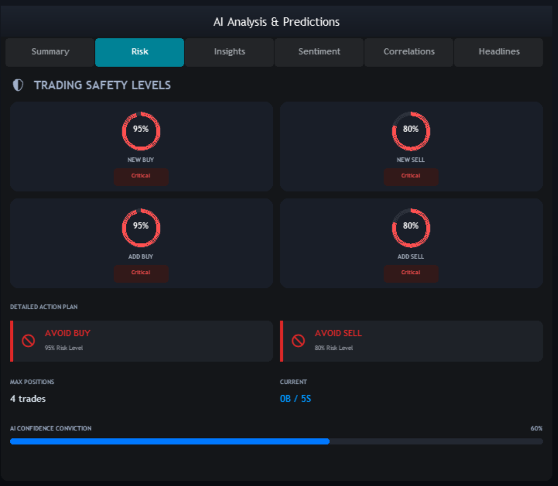This screenshot has height=486, width=558.
Task: Go to the Headlines tab
Action: point(499,52)
